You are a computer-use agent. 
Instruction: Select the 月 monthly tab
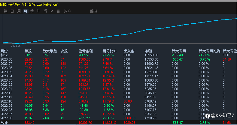tap(26, 11)
